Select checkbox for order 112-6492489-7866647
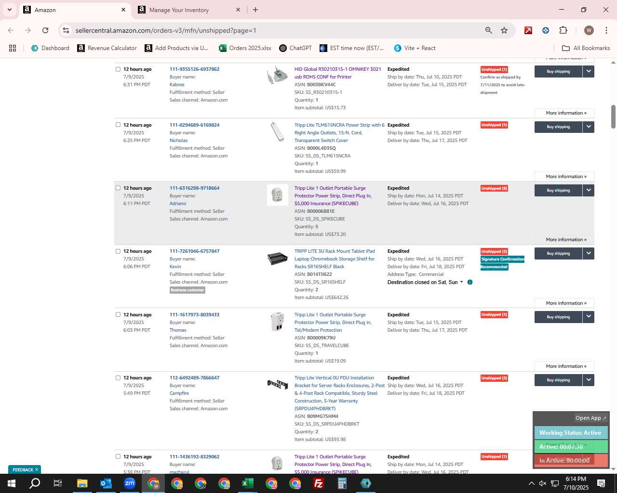This screenshot has height=493, width=617. tap(118, 377)
